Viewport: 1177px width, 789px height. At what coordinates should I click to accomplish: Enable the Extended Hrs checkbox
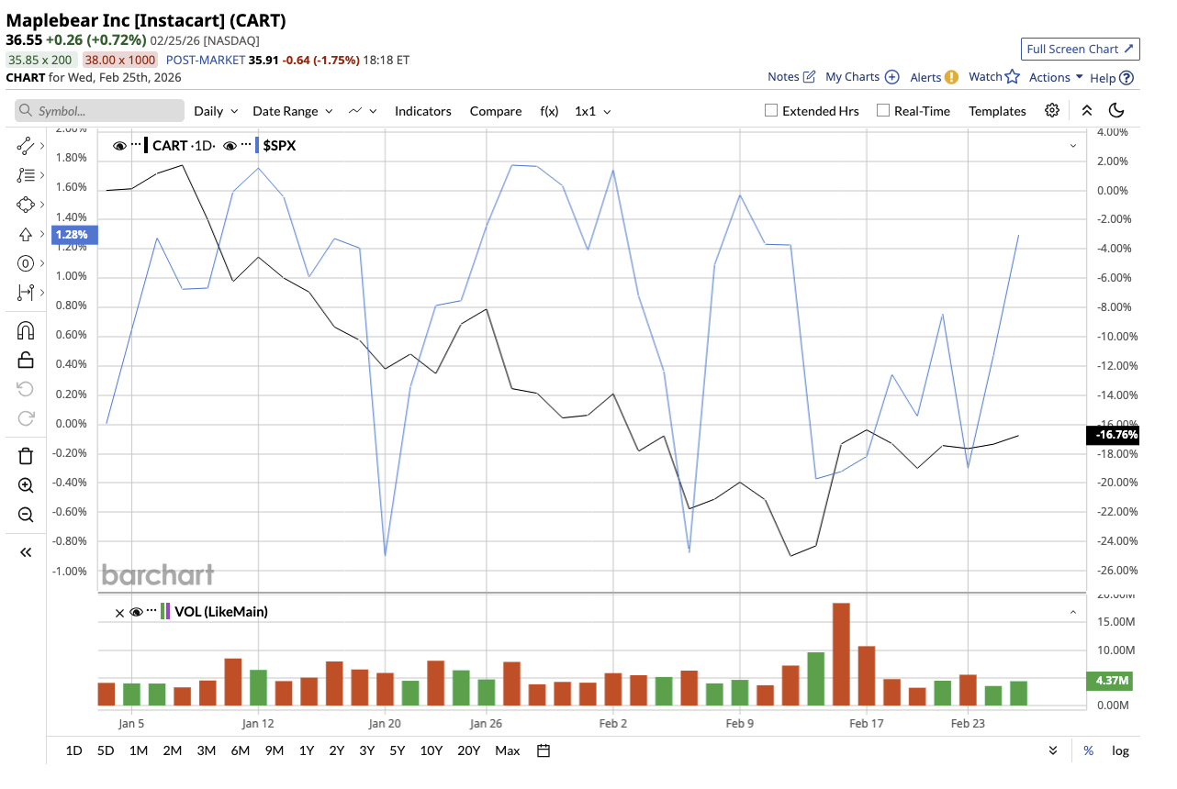point(771,111)
